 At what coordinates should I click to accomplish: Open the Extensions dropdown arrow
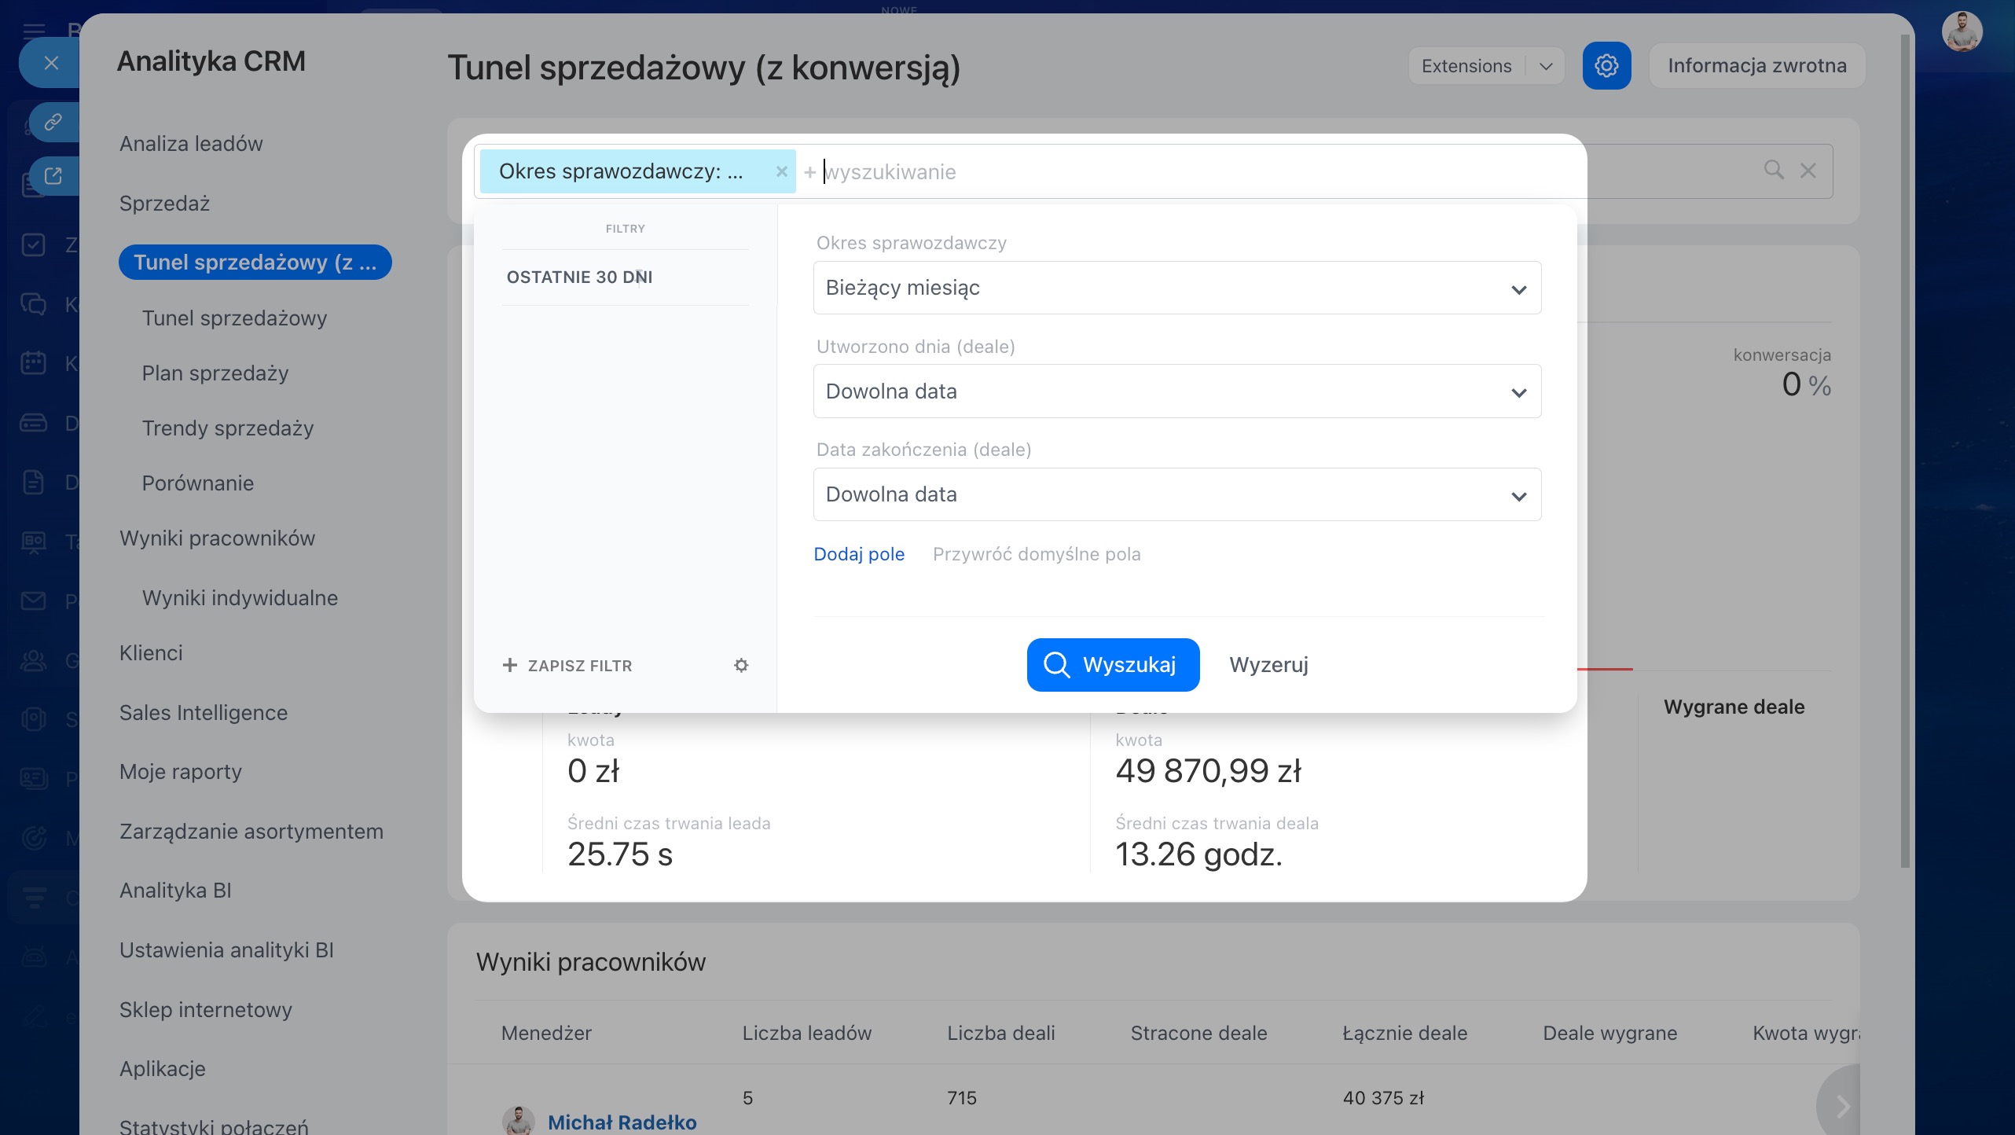pos(1546,66)
